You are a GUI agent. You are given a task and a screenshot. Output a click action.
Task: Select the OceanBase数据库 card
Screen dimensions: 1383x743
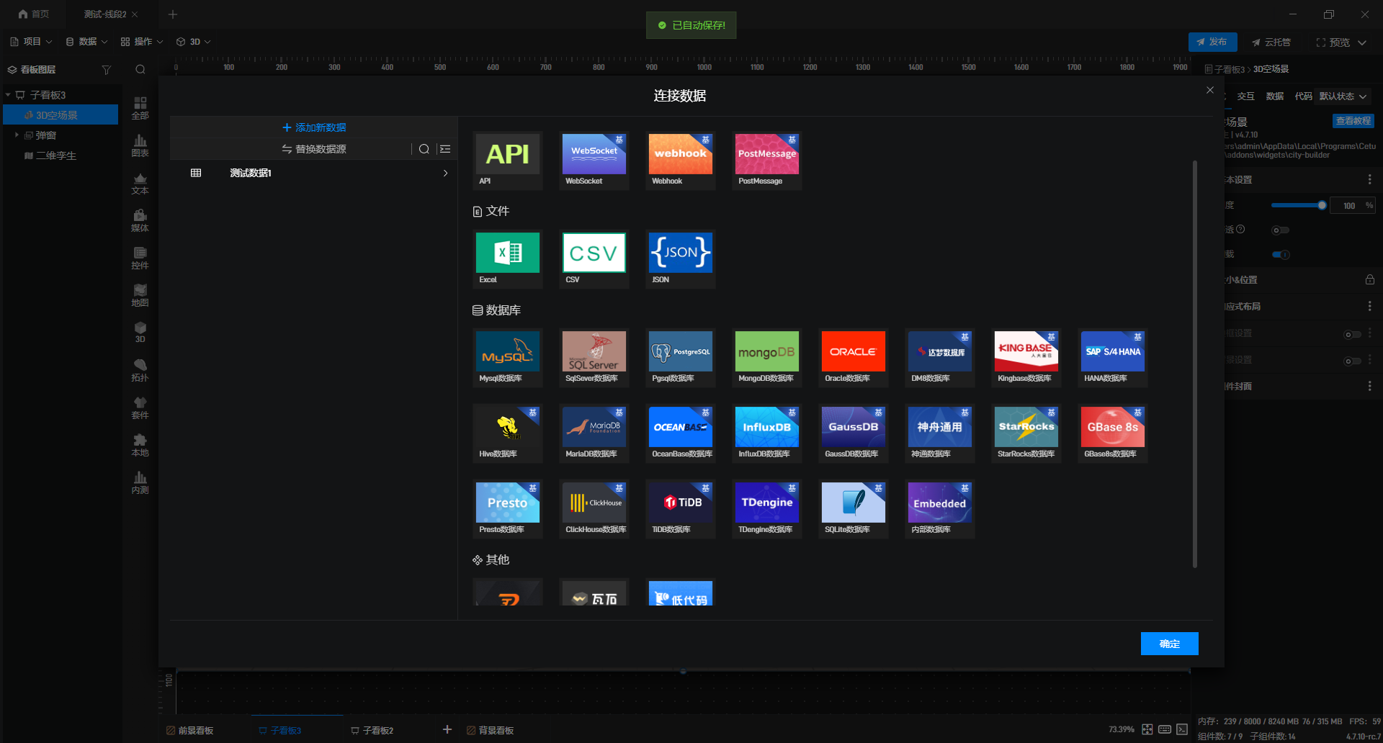click(x=681, y=433)
